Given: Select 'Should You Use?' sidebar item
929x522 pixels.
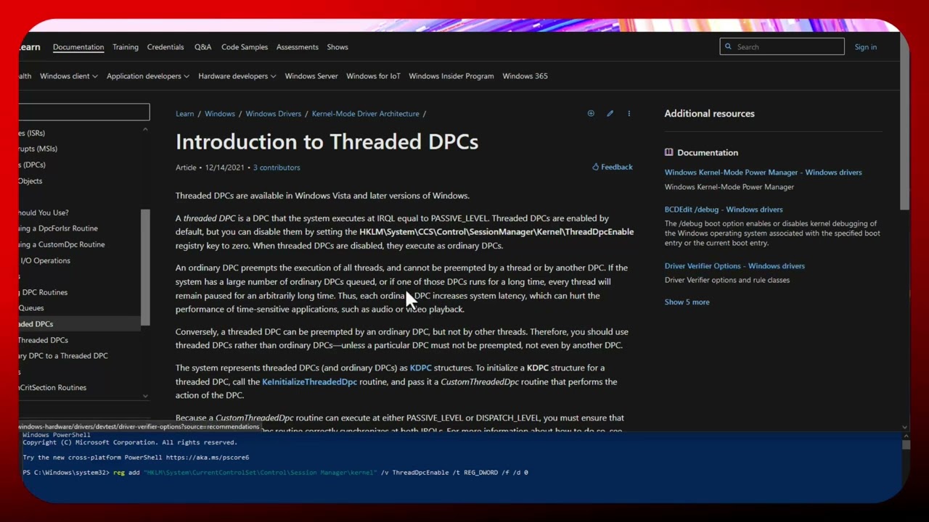Looking at the screenshot, I should 44,212.
